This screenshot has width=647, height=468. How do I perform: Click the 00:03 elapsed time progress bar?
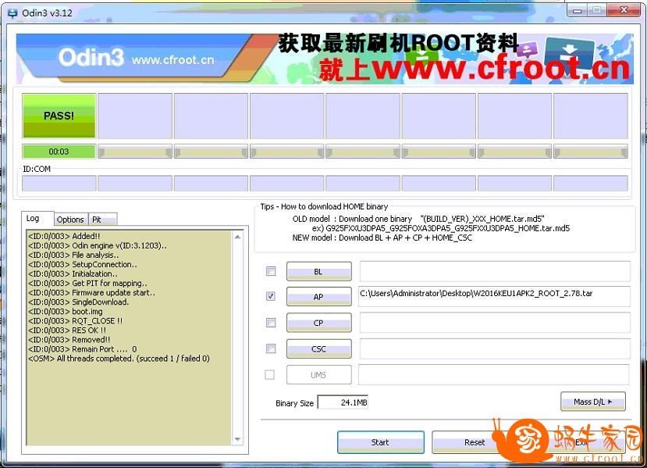(59, 152)
